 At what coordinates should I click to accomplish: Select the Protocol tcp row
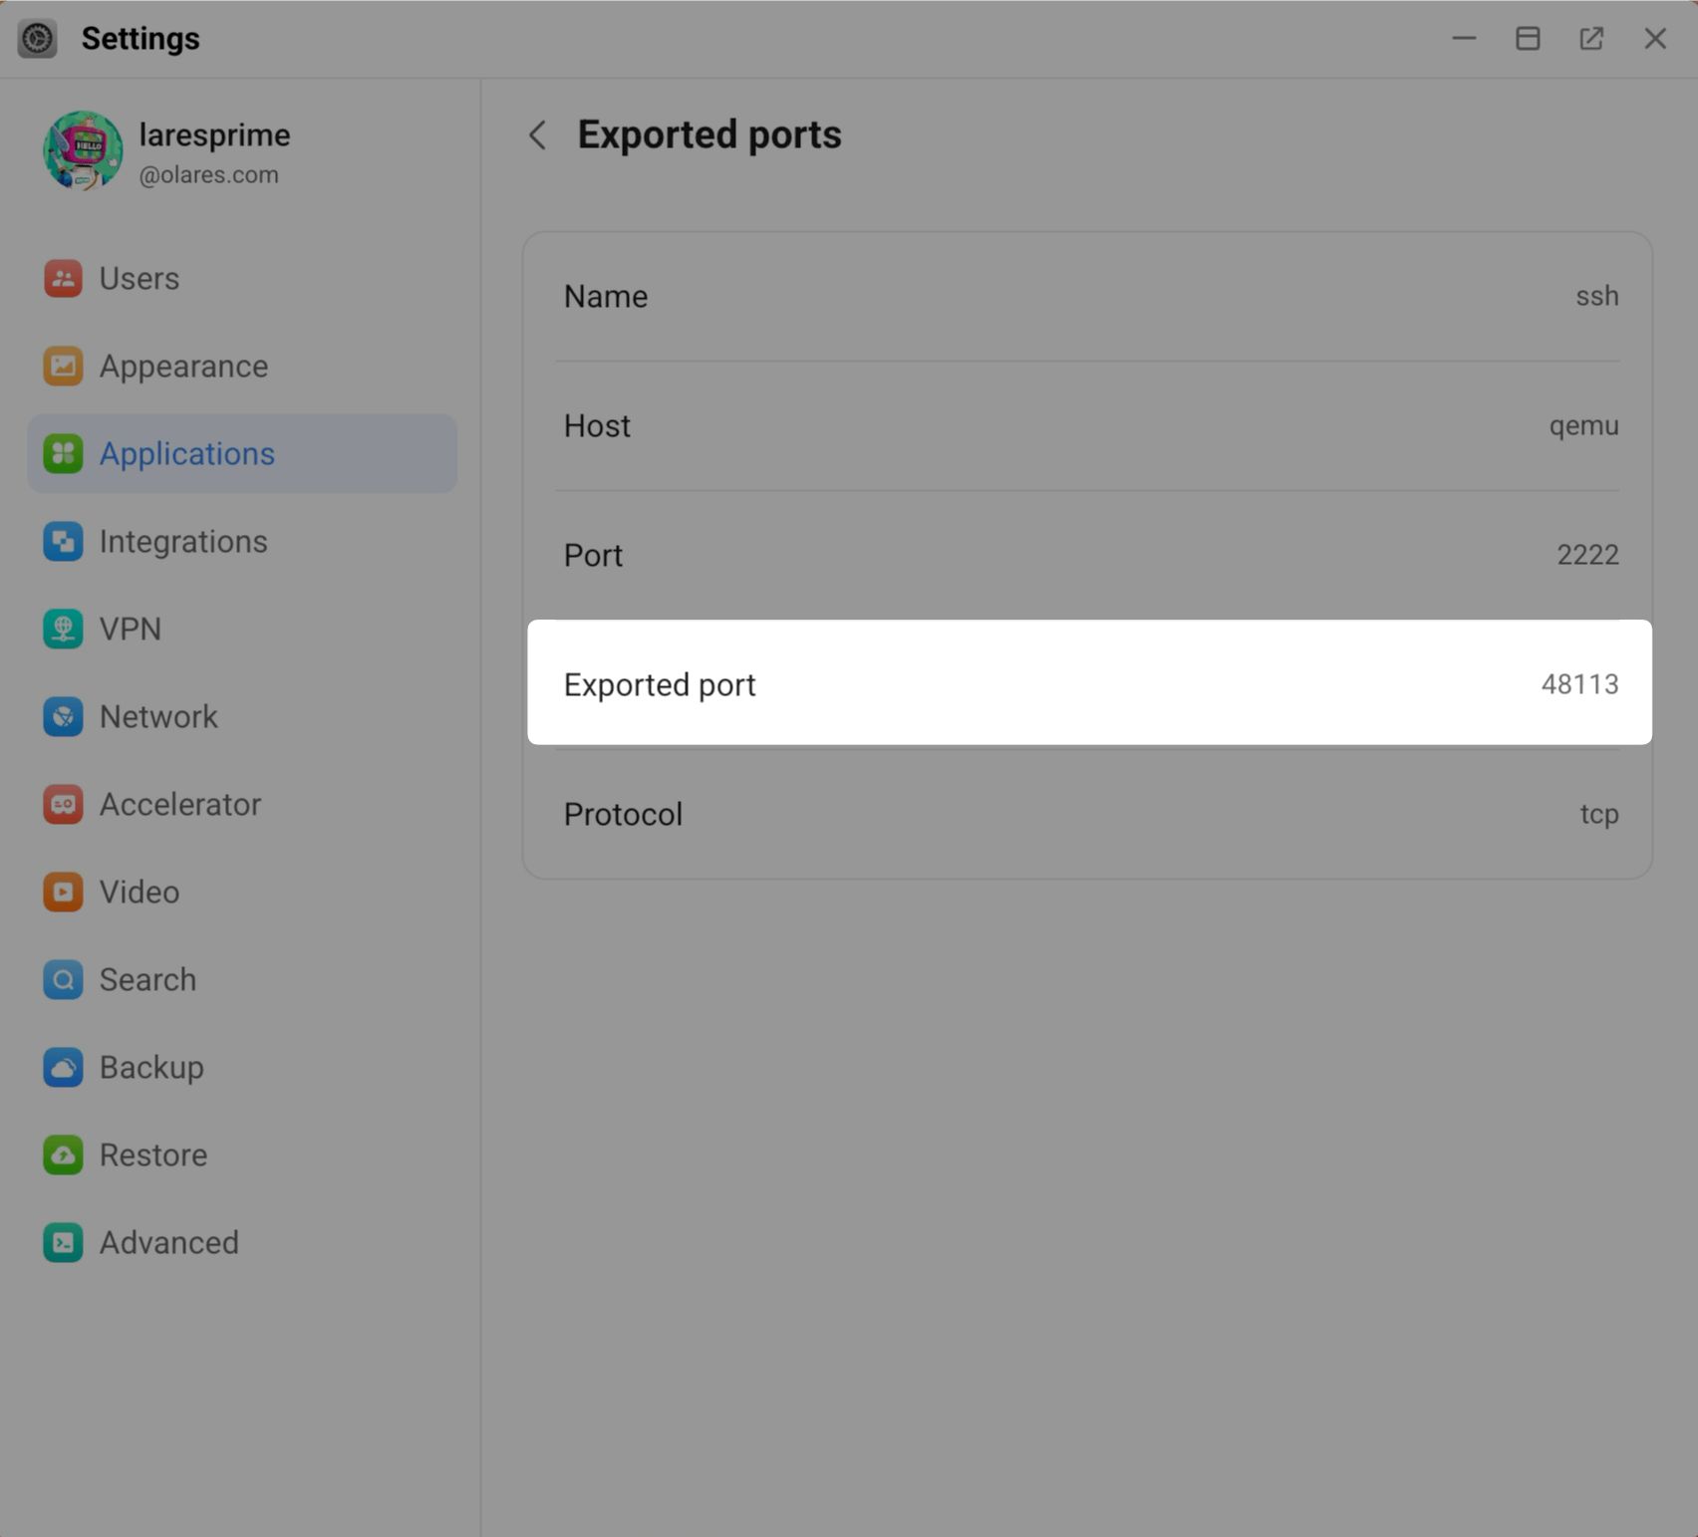click(x=1089, y=814)
